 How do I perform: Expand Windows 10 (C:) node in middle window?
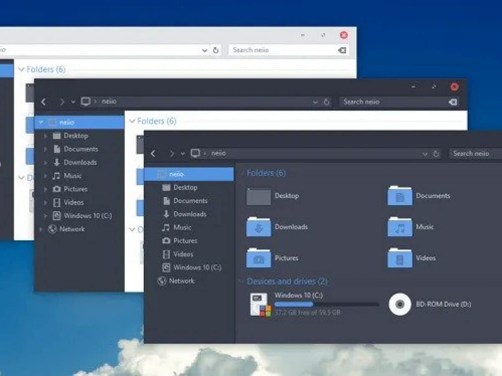point(46,216)
